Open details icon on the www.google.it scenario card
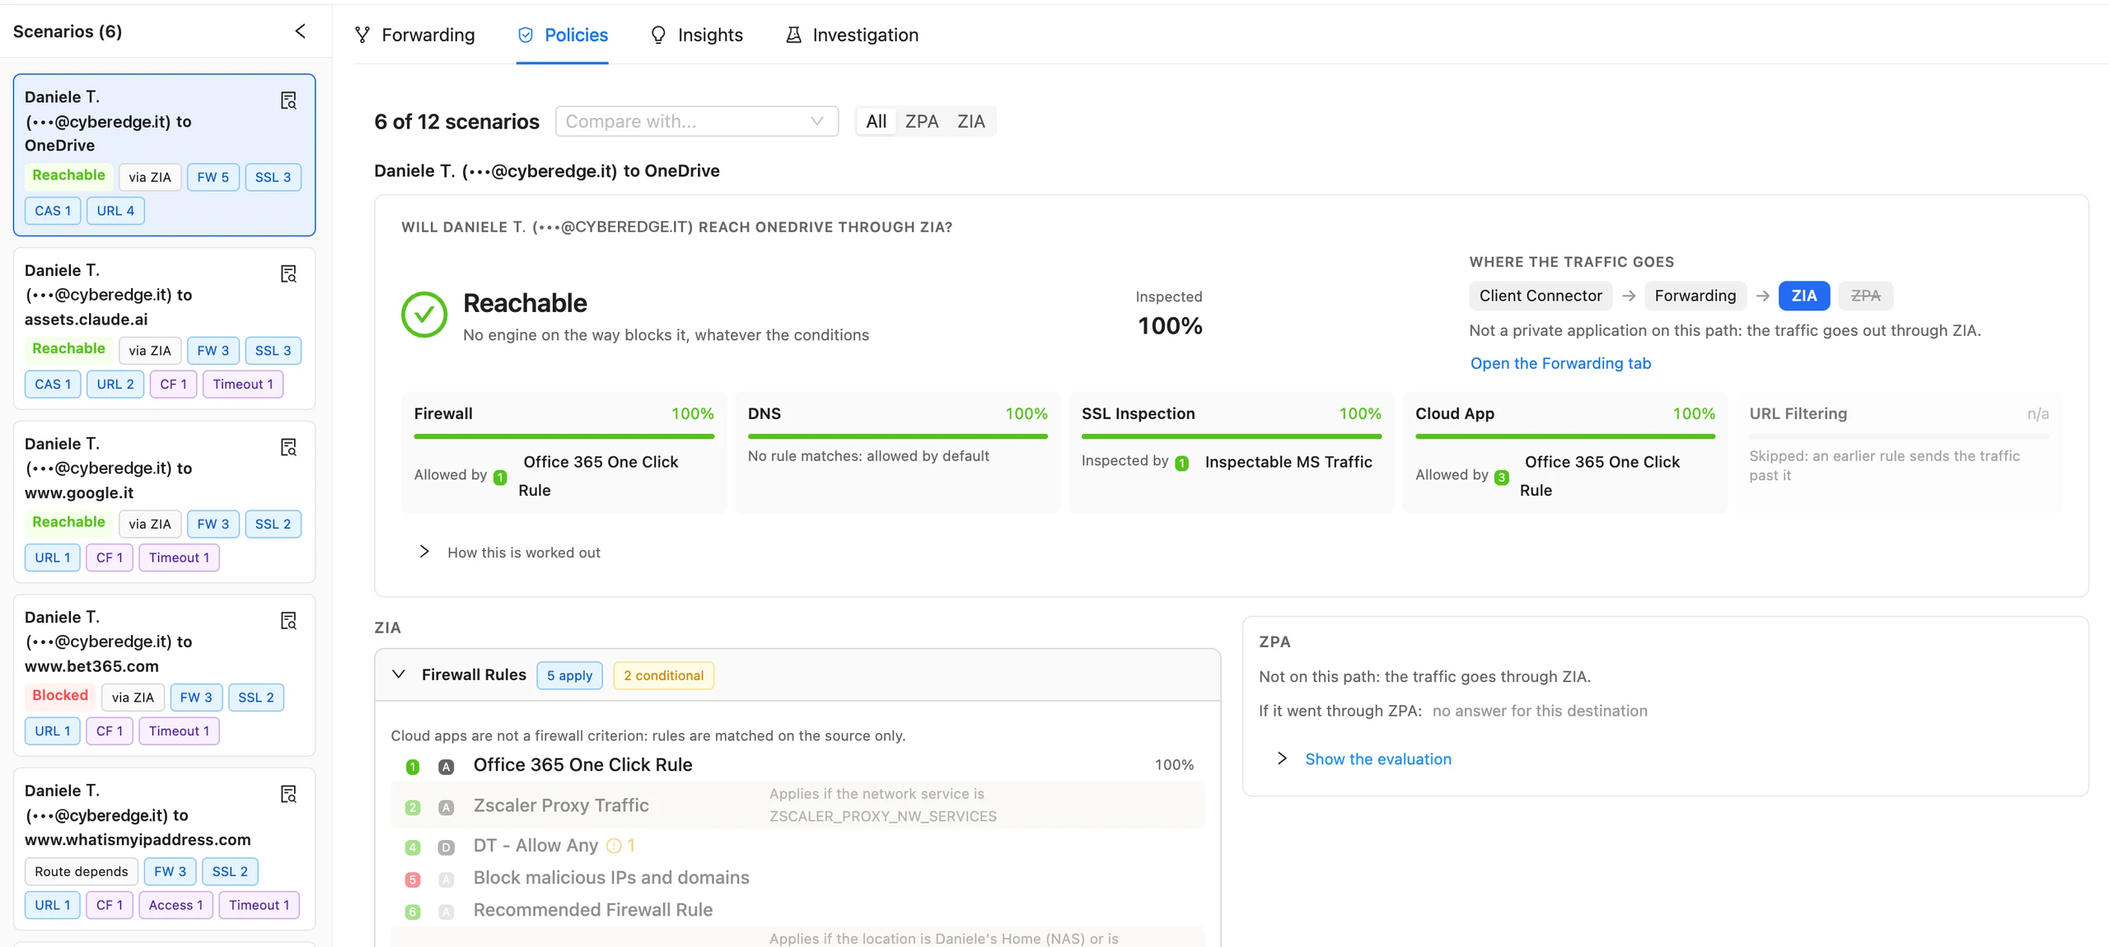The width and height of the screenshot is (2109, 947). point(288,447)
